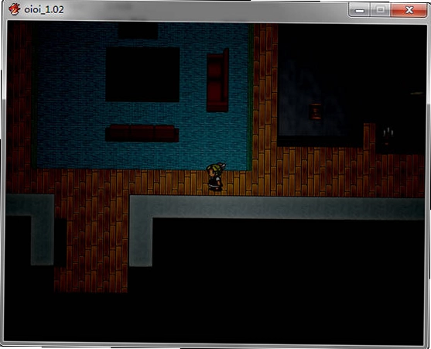This screenshot has width=431, height=349.
Task: Click the oioi_1.02 window title text
Action: 44,9
